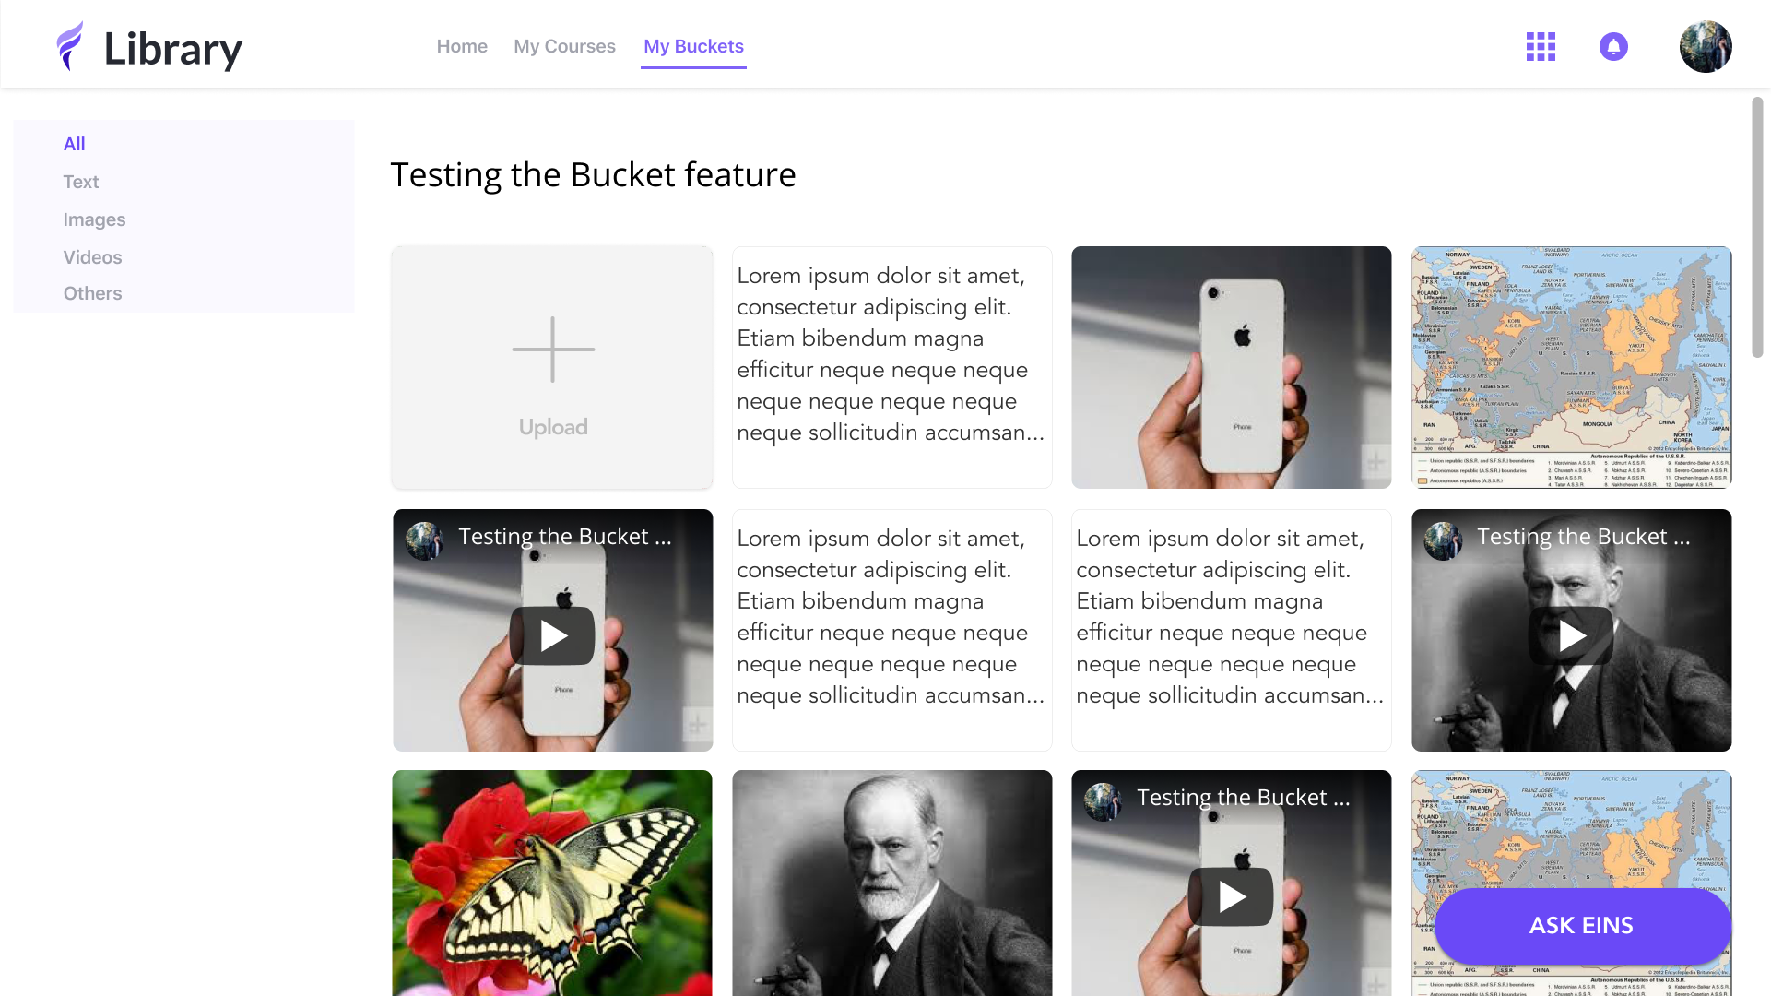Viewport: 1771px width, 996px height.
Task: Play the Freud portrait video
Action: pos(1571,635)
